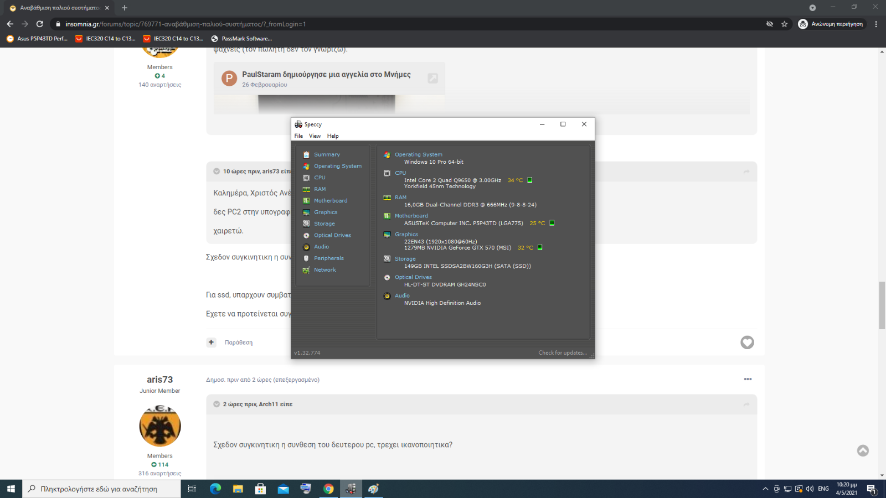Click the Speccy version v1.32.774 text
Image resolution: width=886 pixels, height=498 pixels.
[307, 353]
